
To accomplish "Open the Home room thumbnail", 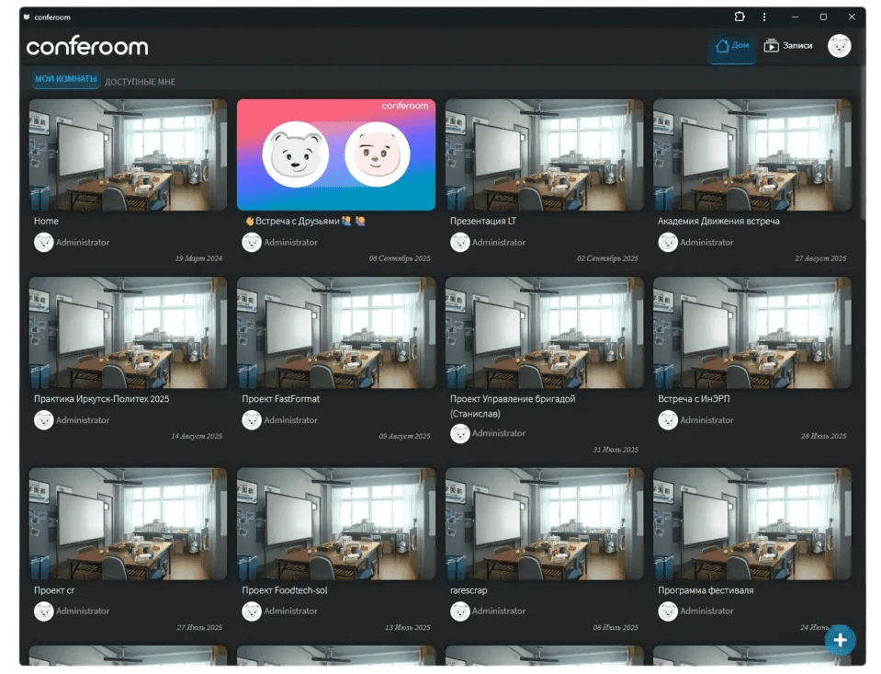I will [128, 154].
